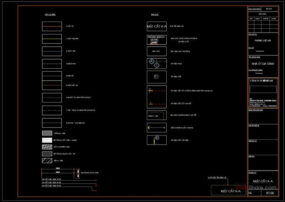
Task: Click 'NHÀ Ở GIA ĐÌNH' project name in title block
Action: (x=263, y=63)
